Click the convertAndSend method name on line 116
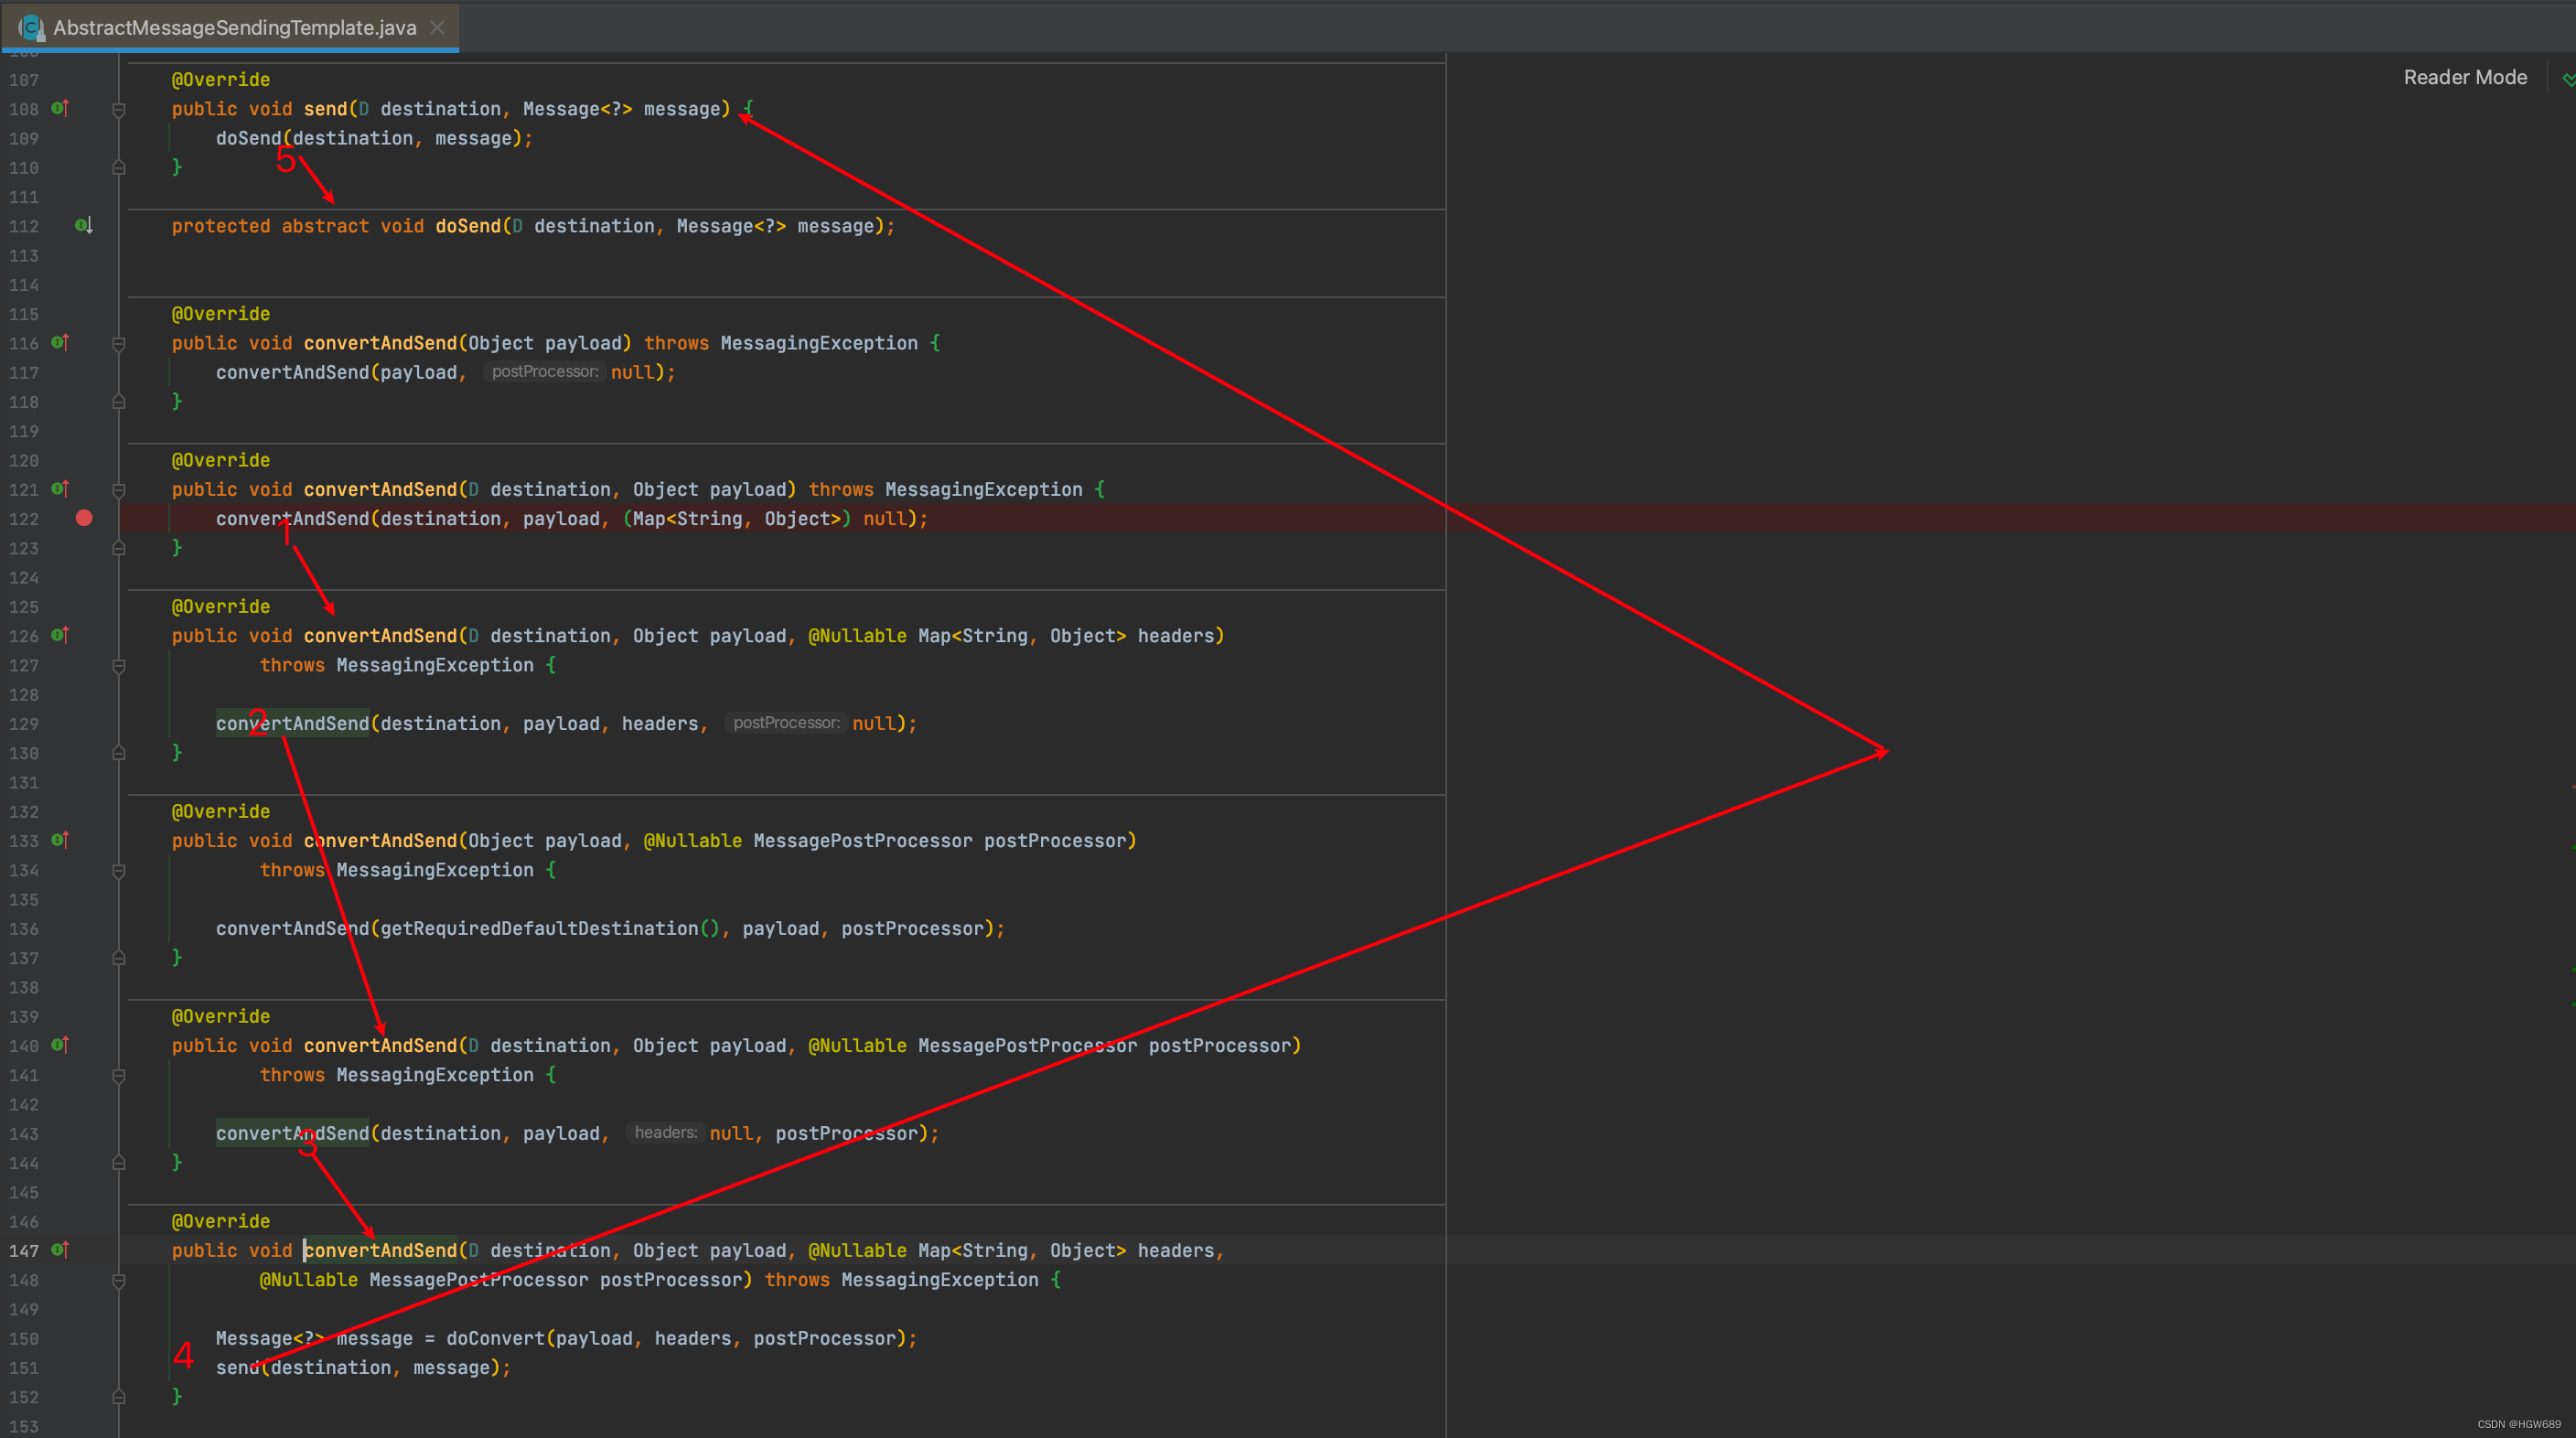 [380, 343]
